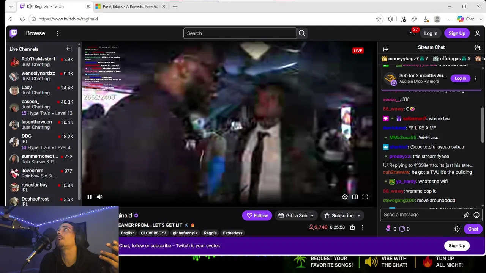486x273 pixels.
Task: Open stream more options below the player
Action: tap(362, 227)
